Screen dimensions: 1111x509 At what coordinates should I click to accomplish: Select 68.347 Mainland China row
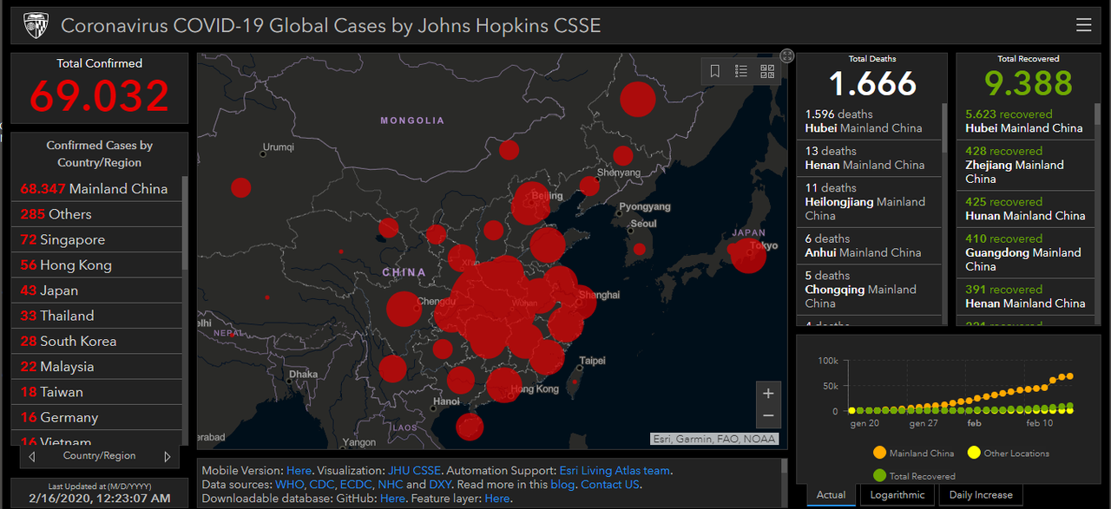tap(96, 188)
